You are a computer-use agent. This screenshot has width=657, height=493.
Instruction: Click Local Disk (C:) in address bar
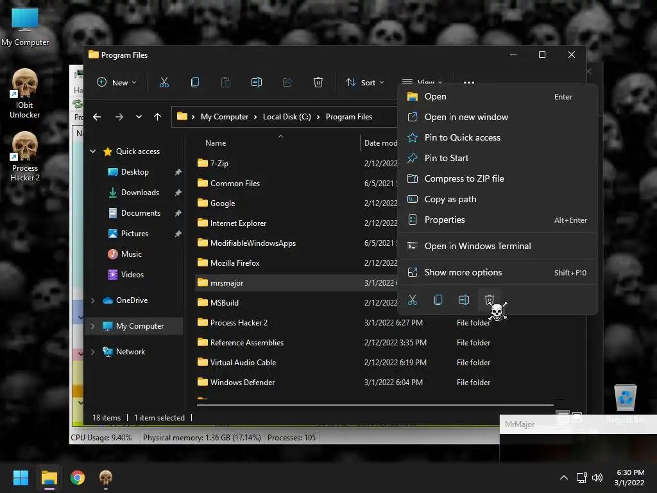coord(287,117)
